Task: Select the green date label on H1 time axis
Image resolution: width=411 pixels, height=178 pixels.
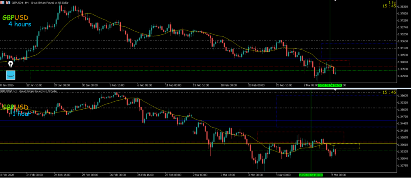Action: [311, 175]
